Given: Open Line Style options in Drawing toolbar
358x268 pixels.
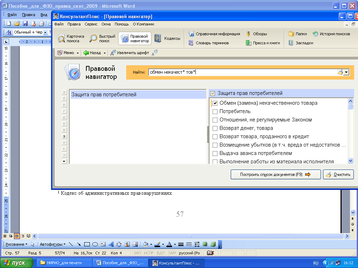Looking at the screenshot, I should 181,244.
